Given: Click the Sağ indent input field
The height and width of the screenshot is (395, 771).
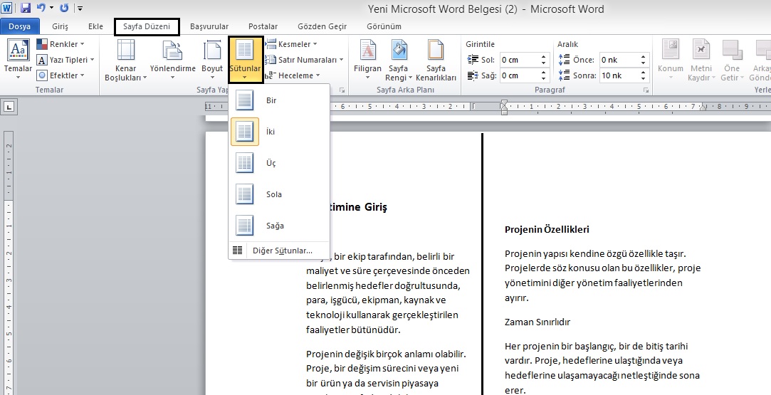Looking at the screenshot, I should coord(519,75).
